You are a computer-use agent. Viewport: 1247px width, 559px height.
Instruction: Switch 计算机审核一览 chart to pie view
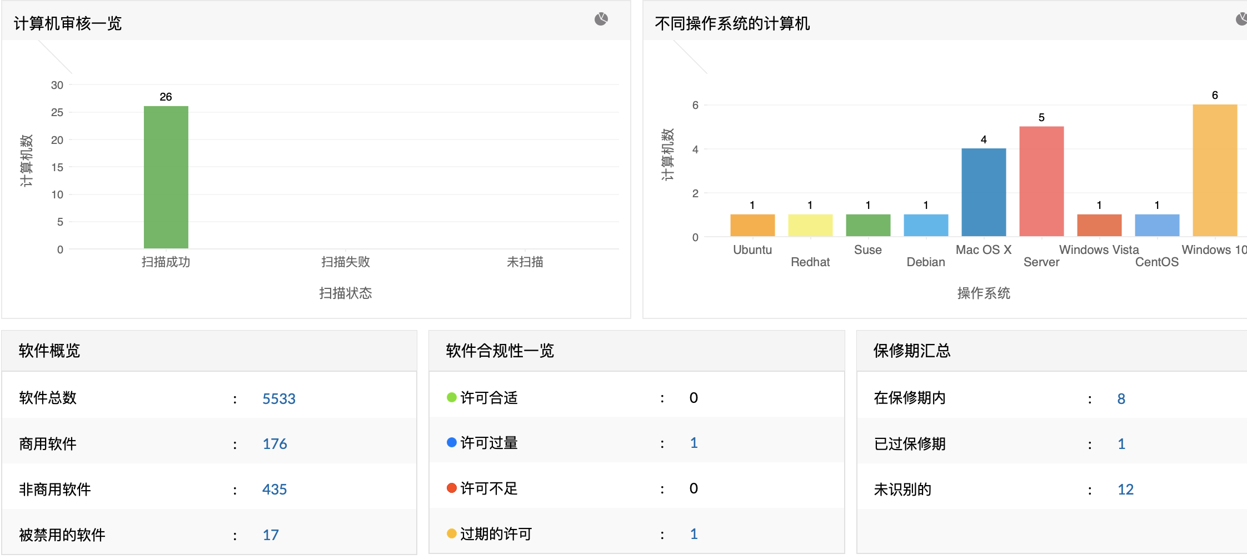click(600, 19)
